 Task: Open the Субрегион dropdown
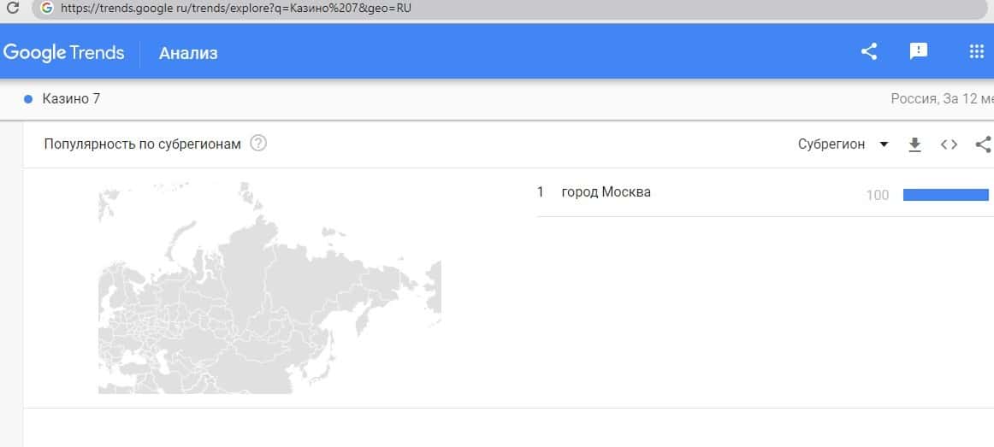(843, 144)
